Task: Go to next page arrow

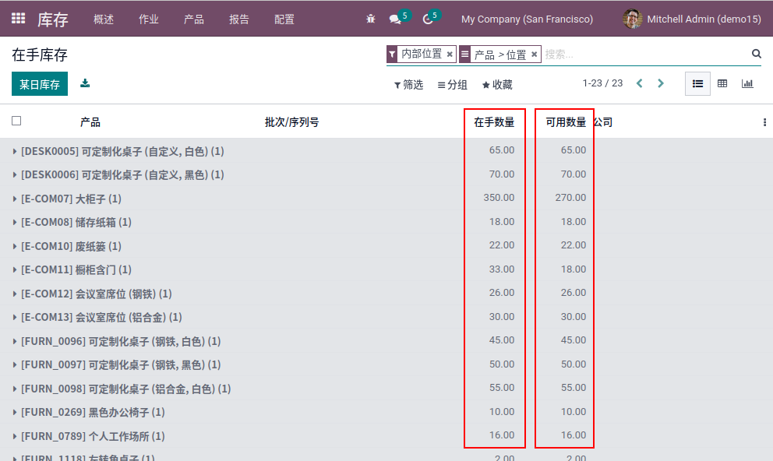Action: tap(661, 83)
